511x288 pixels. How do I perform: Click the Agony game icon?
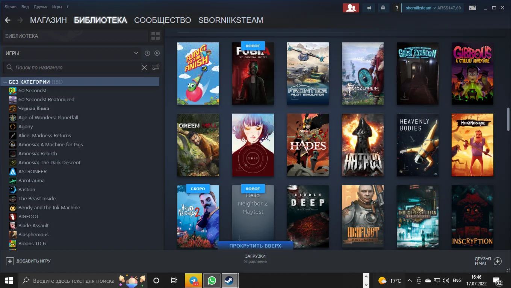click(x=12, y=126)
